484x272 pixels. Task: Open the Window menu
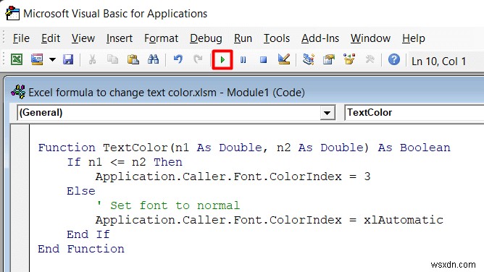(x=370, y=38)
